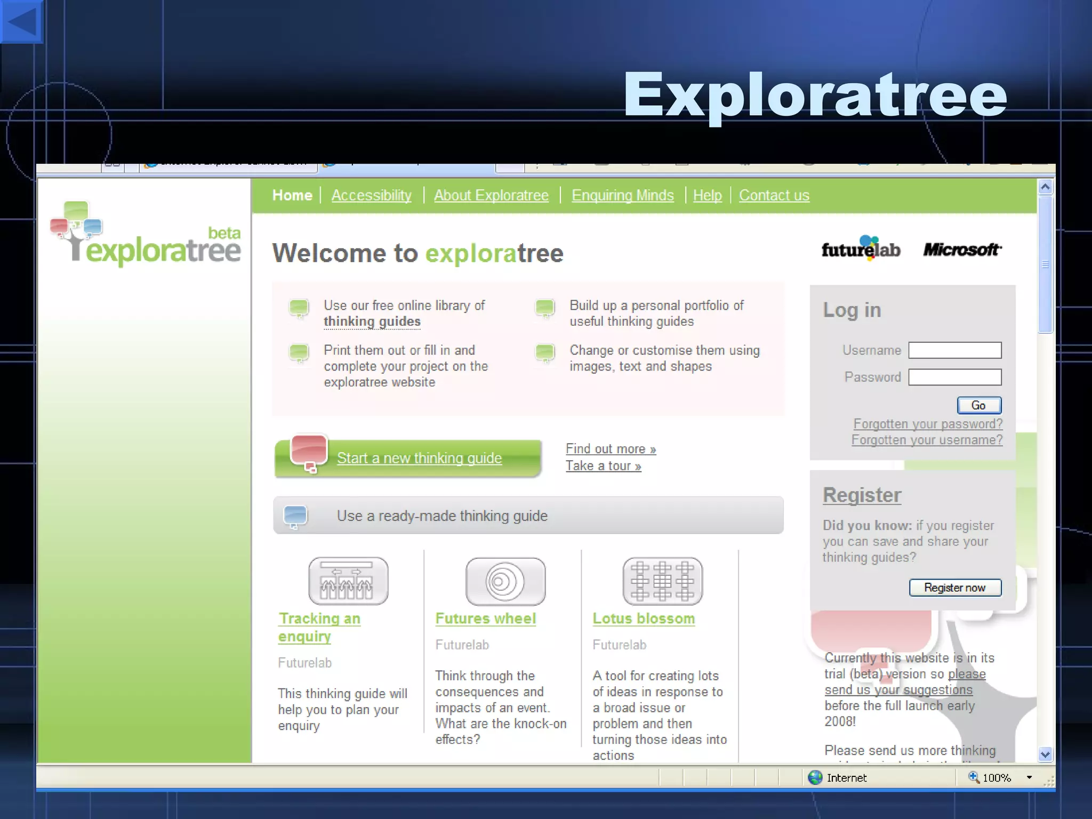Open the zoom level dropdown arrow

coord(1029,777)
